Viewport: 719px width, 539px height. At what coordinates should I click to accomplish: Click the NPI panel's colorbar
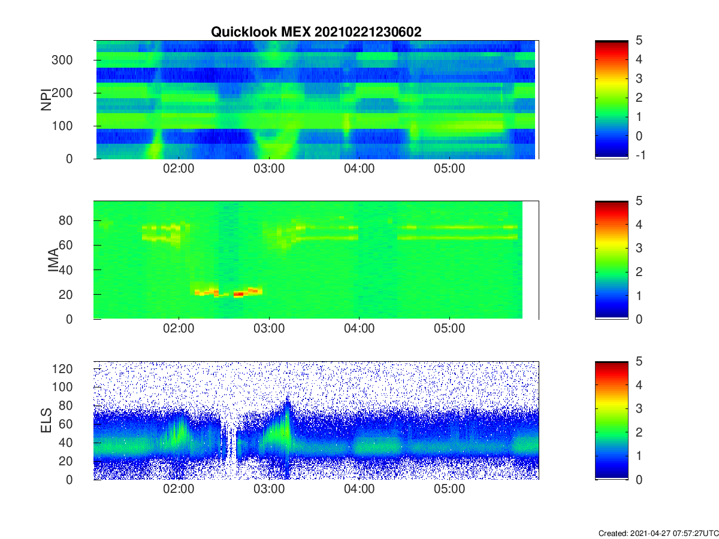tap(611, 99)
